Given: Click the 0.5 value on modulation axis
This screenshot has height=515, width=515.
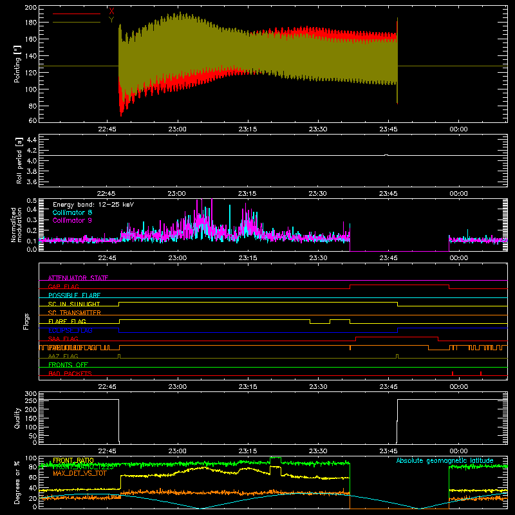Looking at the screenshot, I should (32, 201).
